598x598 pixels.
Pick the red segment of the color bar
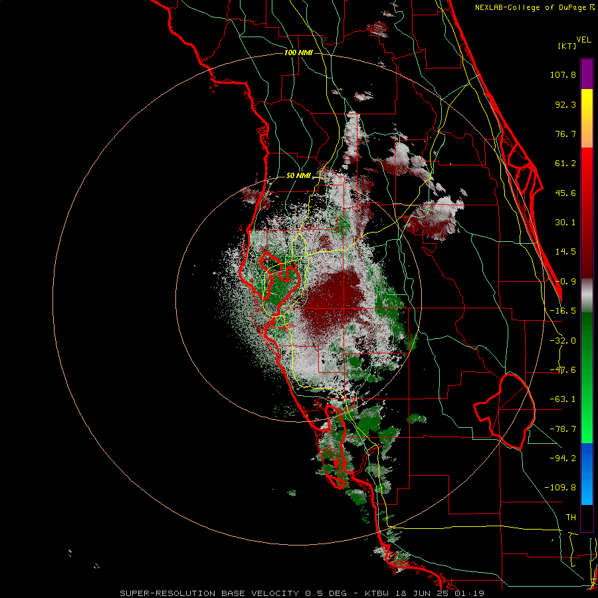coord(587,213)
